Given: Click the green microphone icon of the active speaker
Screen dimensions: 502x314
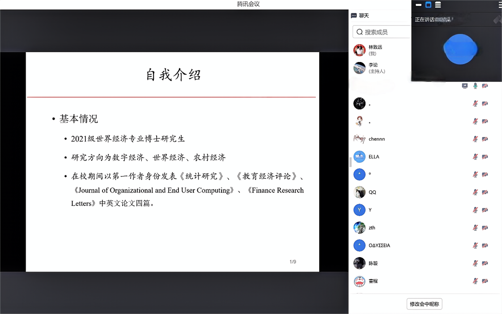Looking at the screenshot, I should tap(475, 86).
